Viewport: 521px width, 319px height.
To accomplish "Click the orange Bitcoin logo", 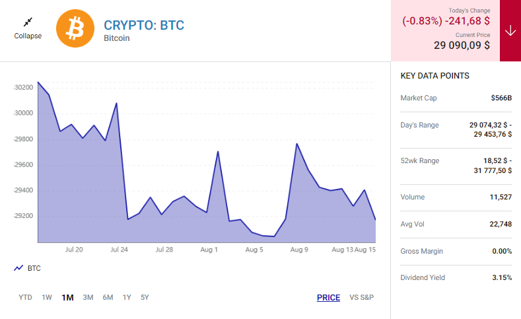I will 75,29.
